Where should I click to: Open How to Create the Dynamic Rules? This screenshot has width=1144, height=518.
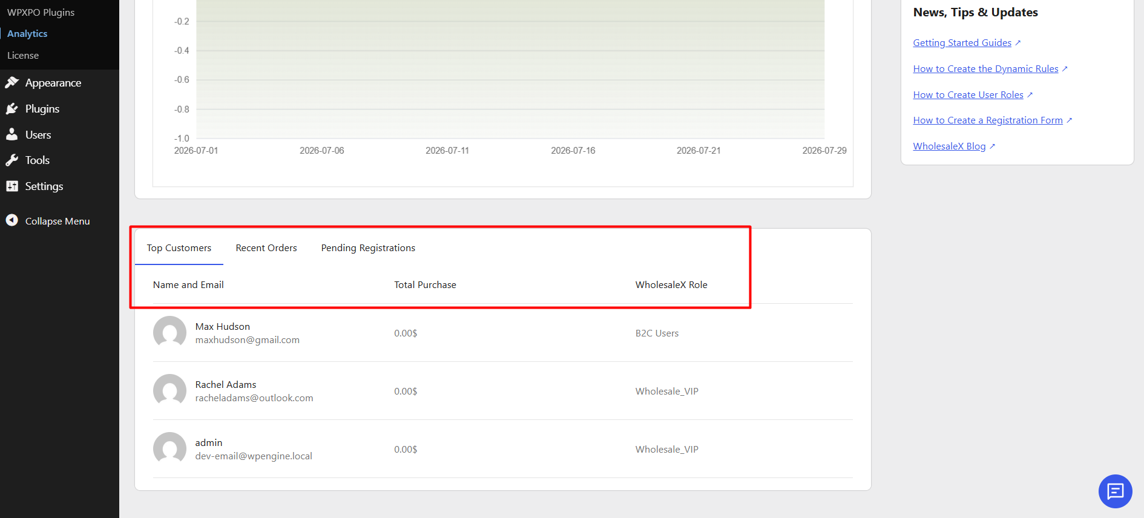click(986, 68)
